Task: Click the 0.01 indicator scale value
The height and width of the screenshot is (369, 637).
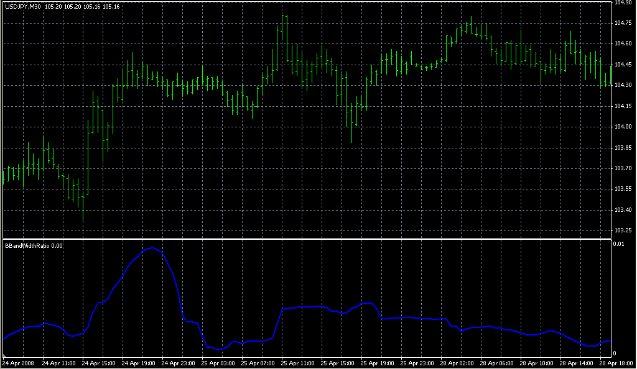Action: [619, 244]
